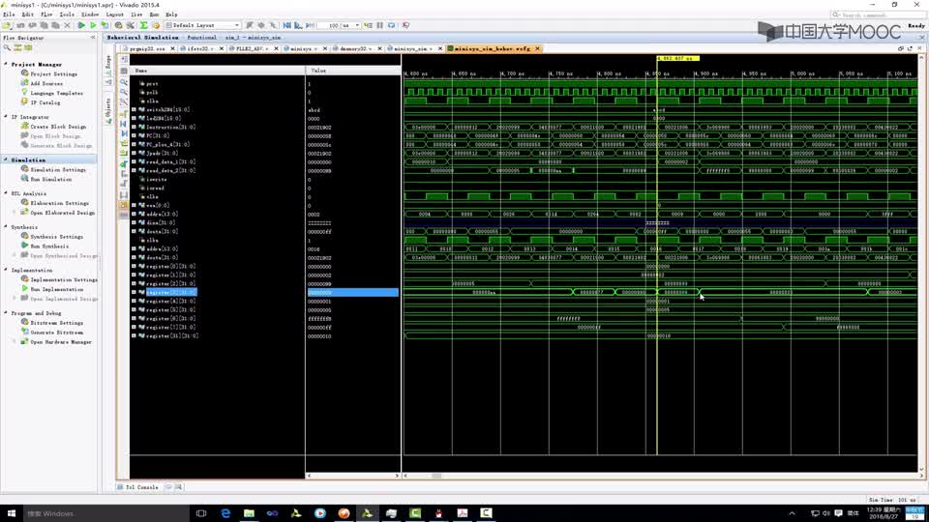Expand the PC[31:0] signal bus
Screen dimensions: 929x522
tap(134, 135)
